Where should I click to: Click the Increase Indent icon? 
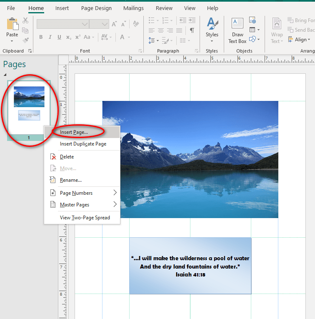point(191,20)
